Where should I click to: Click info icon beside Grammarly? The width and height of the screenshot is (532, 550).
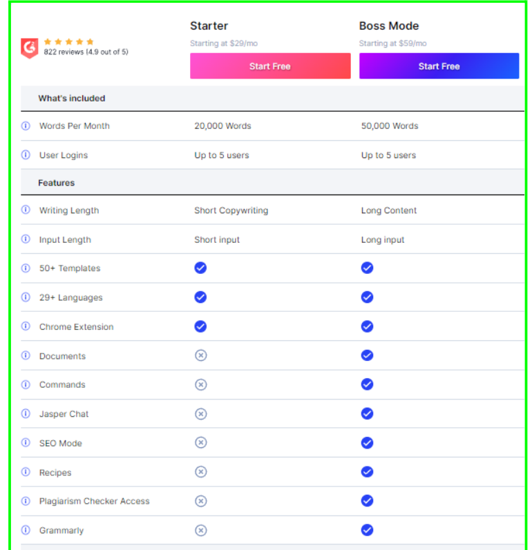(26, 530)
